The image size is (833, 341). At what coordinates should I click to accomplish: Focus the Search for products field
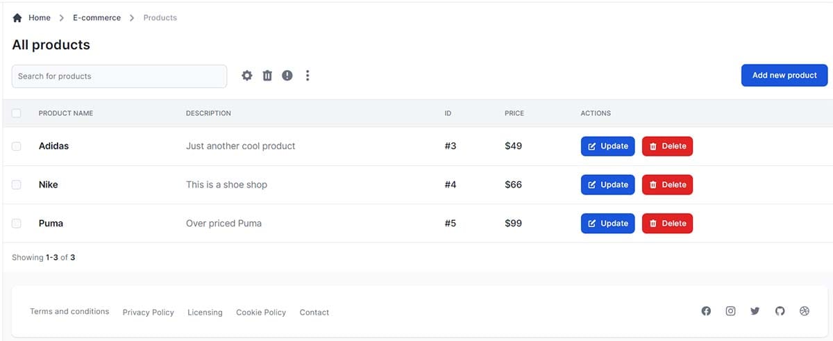[119, 76]
